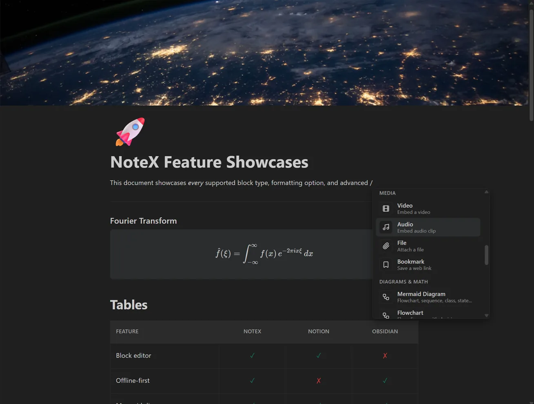Click Offline-first Notion red X
Image resolution: width=534 pixels, height=404 pixels.
click(319, 380)
